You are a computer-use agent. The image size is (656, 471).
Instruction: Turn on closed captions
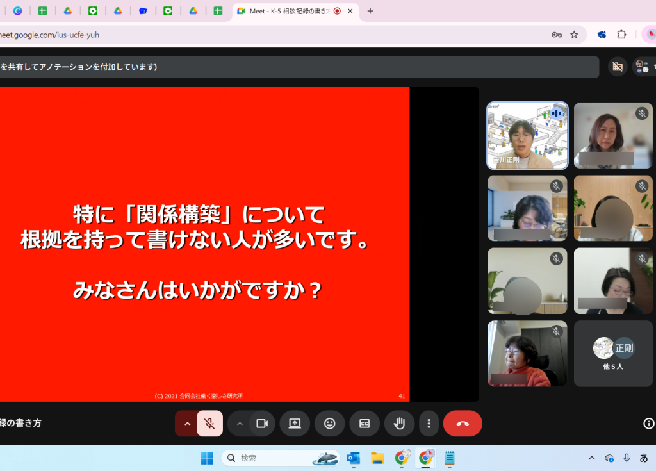[365, 424]
